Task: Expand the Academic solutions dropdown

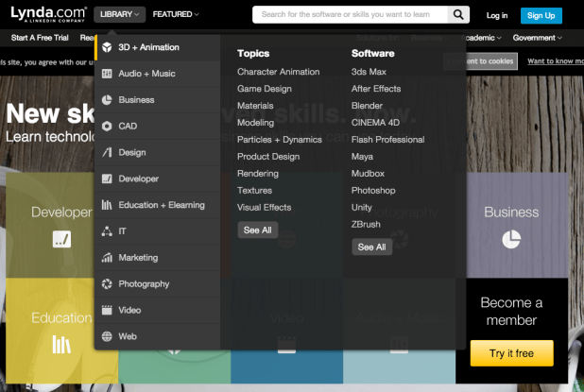Action: (x=482, y=38)
